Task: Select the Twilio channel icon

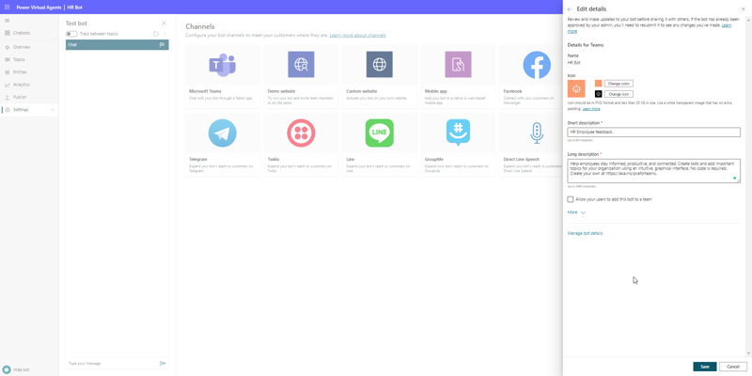Action: [301, 133]
